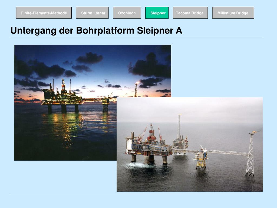Go to the Sturm Lothar slide

pos(93,13)
